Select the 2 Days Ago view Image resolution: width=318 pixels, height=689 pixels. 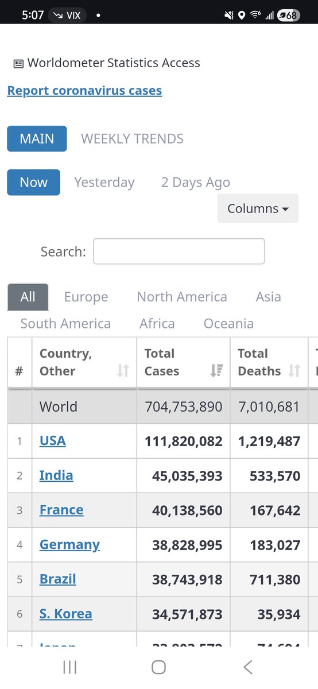[196, 183]
